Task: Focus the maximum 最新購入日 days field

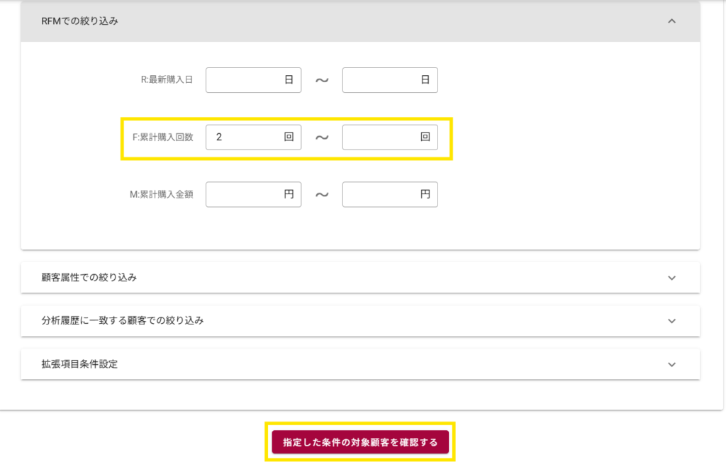Action: tap(381, 80)
